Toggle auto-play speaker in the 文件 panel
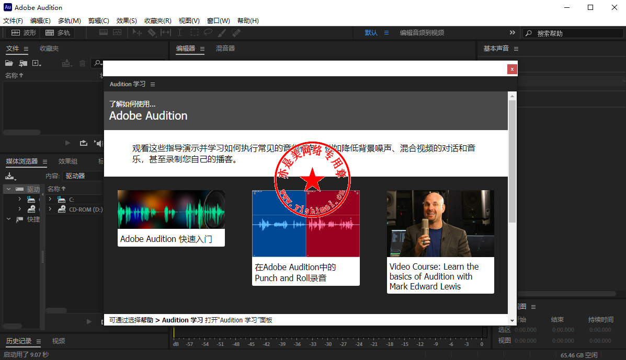This screenshot has width=626, height=360. [x=98, y=143]
